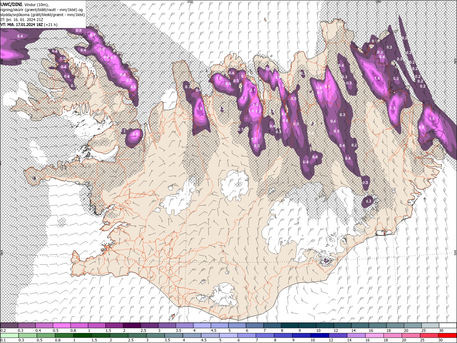Image resolution: width=457 pixels, height=343 pixels.
Task: Click the 2.1 snowfall value on the map
Action: tap(253, 90)
